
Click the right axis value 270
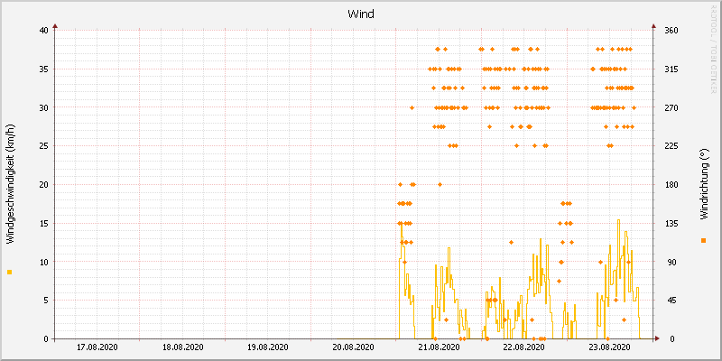click(670, 107)
